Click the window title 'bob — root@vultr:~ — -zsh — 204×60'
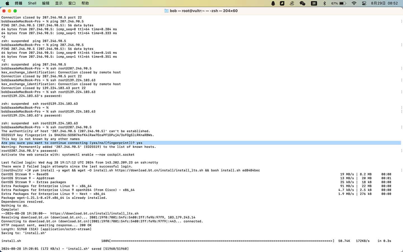Image resolution: width=403 pixels, height=252 pixels. (x=204, y=11)
